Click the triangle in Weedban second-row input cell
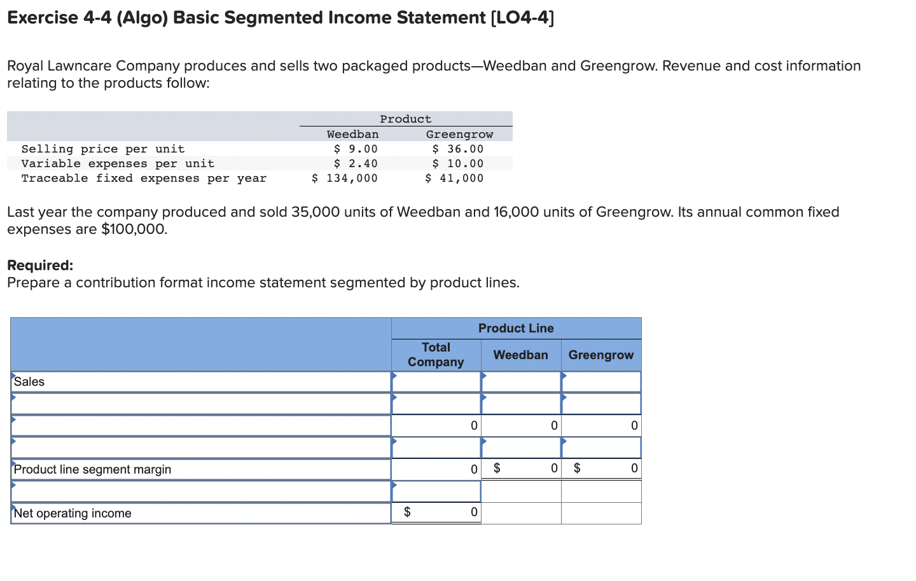The height and width of the screenshot is (581, 916). coord(484,399)
